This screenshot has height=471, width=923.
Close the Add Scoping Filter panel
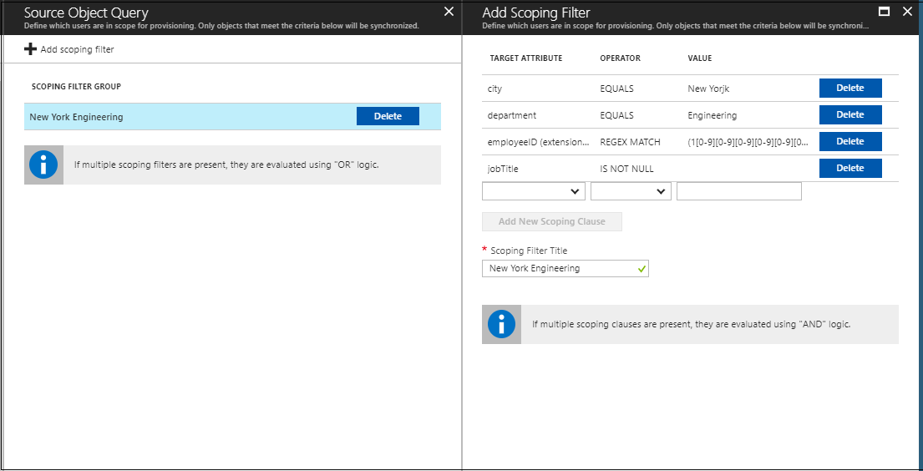click(x=907, y=12)
